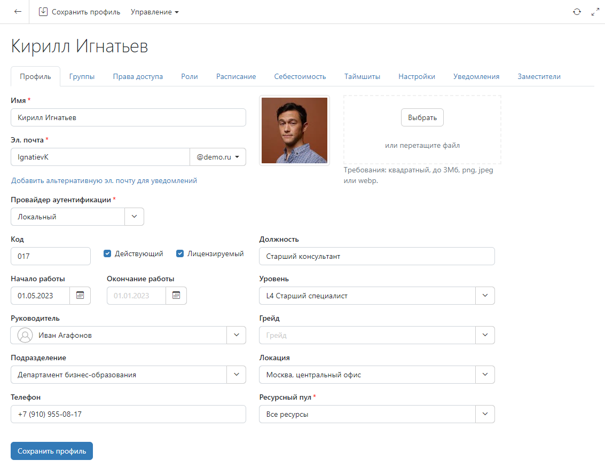The height and width of the screenshot is (468, 605).
Task: Click the avatar icon next to Иван Агафонов
Action: (x=25, y=335)
